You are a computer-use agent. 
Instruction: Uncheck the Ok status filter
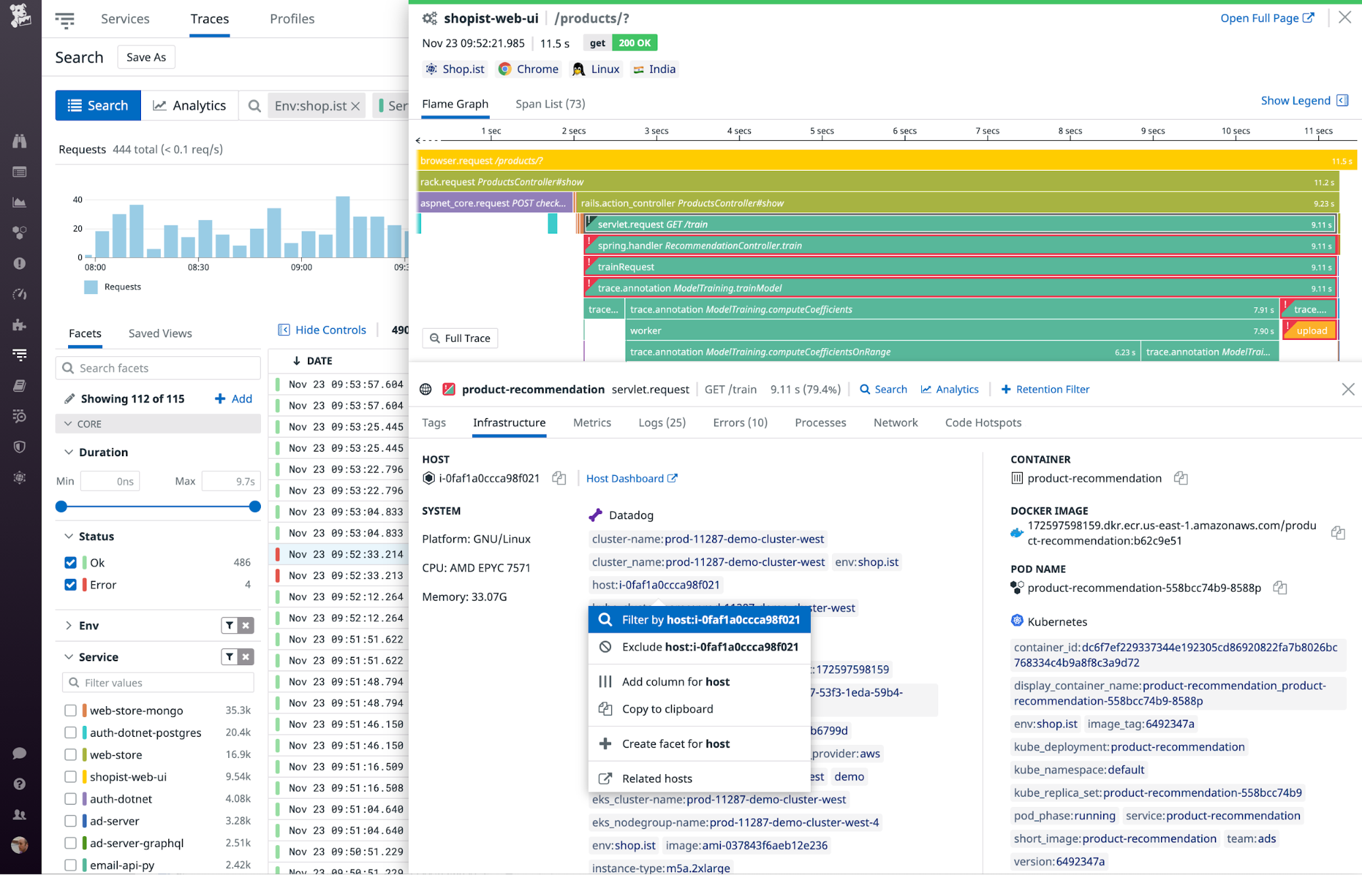pyautogui.click(x=71, y=562)
